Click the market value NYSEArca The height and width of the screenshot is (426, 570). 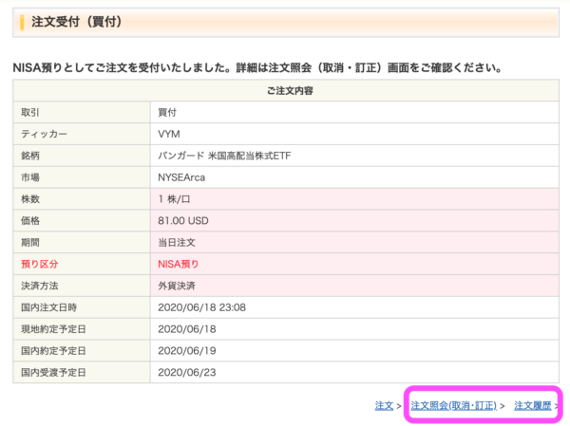(181, 177)
